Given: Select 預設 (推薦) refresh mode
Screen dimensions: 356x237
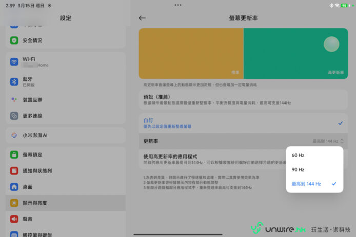Looking at the screenshot, I should pos(243,100).
